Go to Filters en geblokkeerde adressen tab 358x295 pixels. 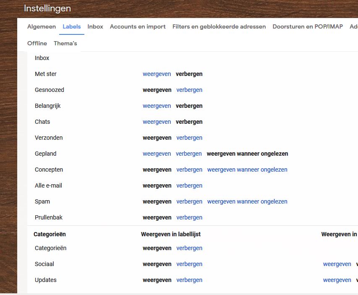[x=219, y=26]
